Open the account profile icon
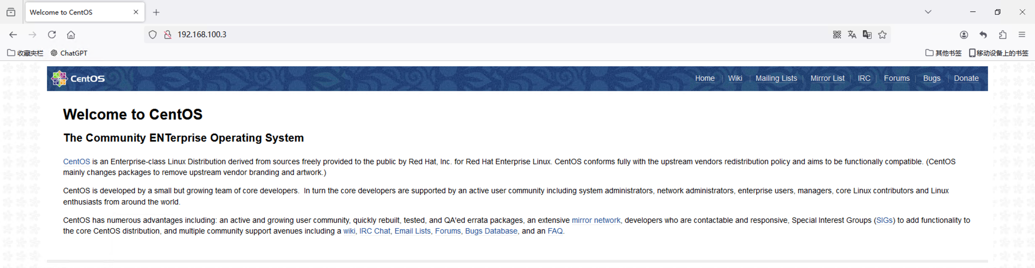Viewport: 1035px width, 268px height. click(x=964, y=34)
